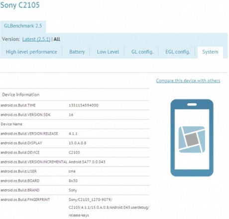
Task: Click Compare this device with others link
Action: pyautogui.click(x=188, y=81)
